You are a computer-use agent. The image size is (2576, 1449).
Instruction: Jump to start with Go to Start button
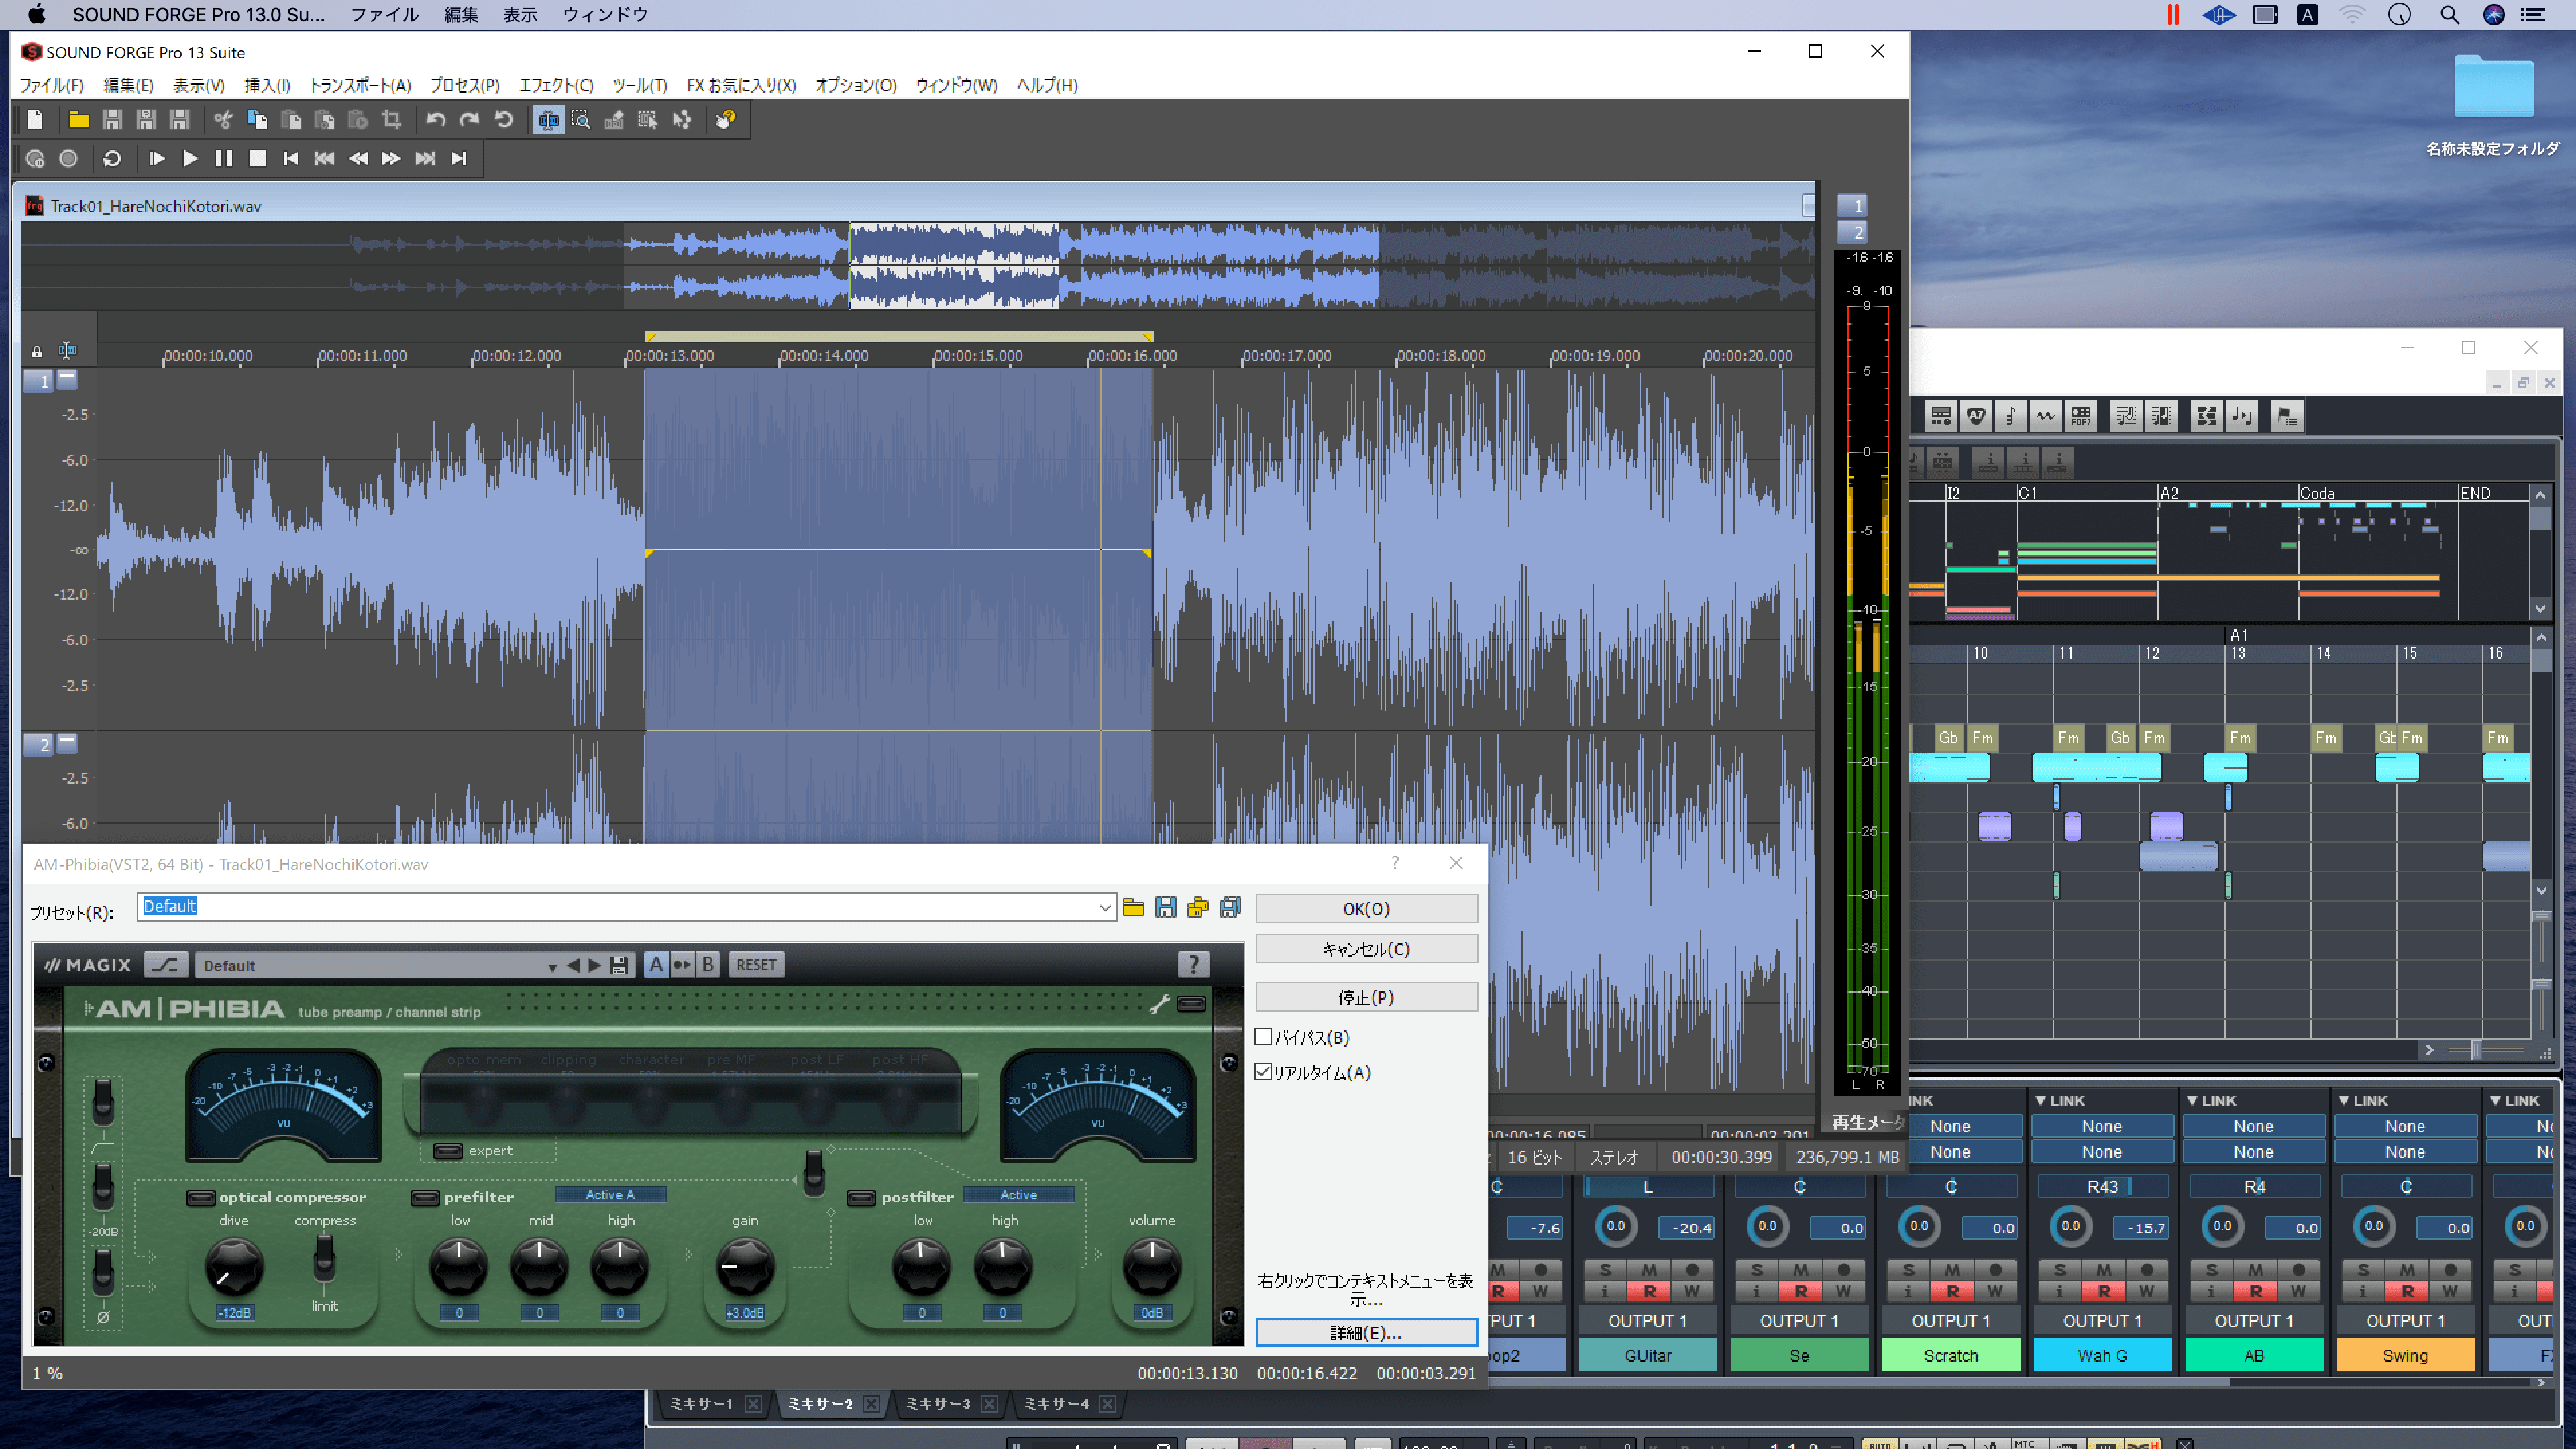291,158
